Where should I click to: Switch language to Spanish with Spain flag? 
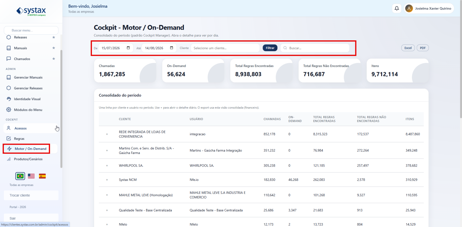pyautogui.click(x=42, y=176)
